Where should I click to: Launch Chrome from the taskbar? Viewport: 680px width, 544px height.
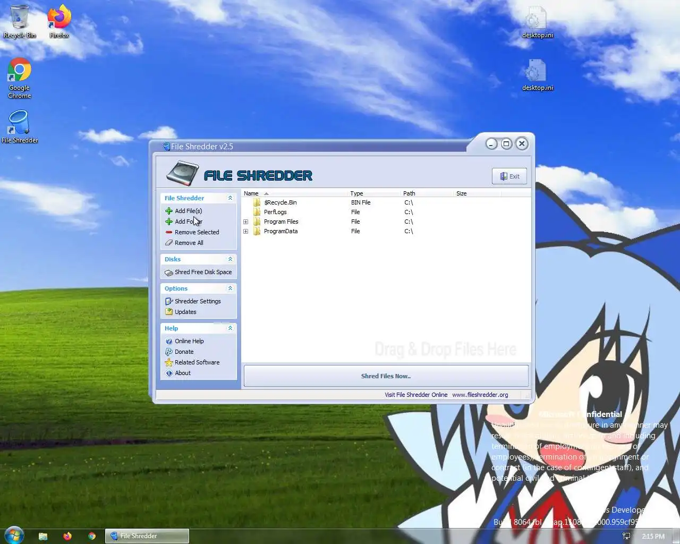[x=92, y=536]
